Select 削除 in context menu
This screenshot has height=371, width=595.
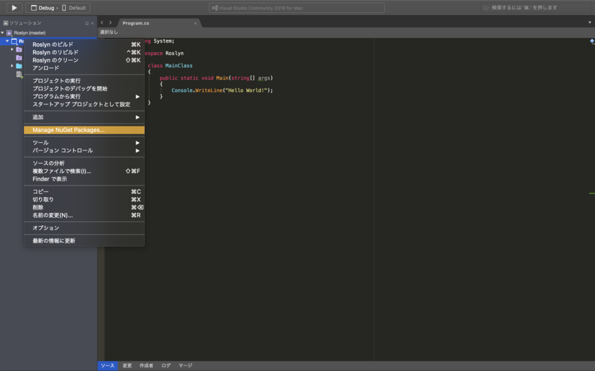click(x=84, y=207)
